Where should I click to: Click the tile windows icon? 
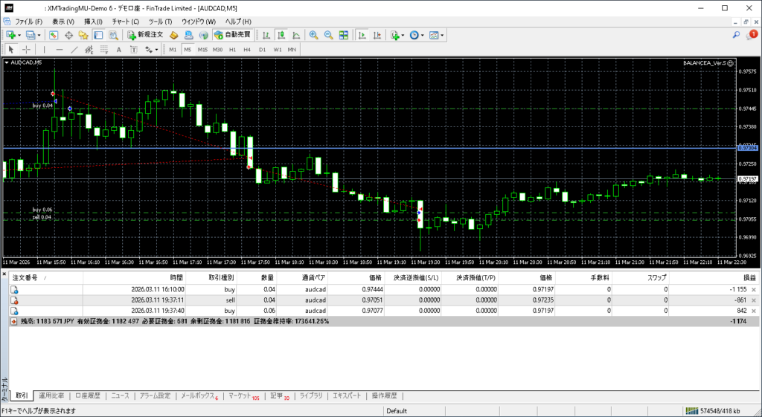click(x=343, y=35)
